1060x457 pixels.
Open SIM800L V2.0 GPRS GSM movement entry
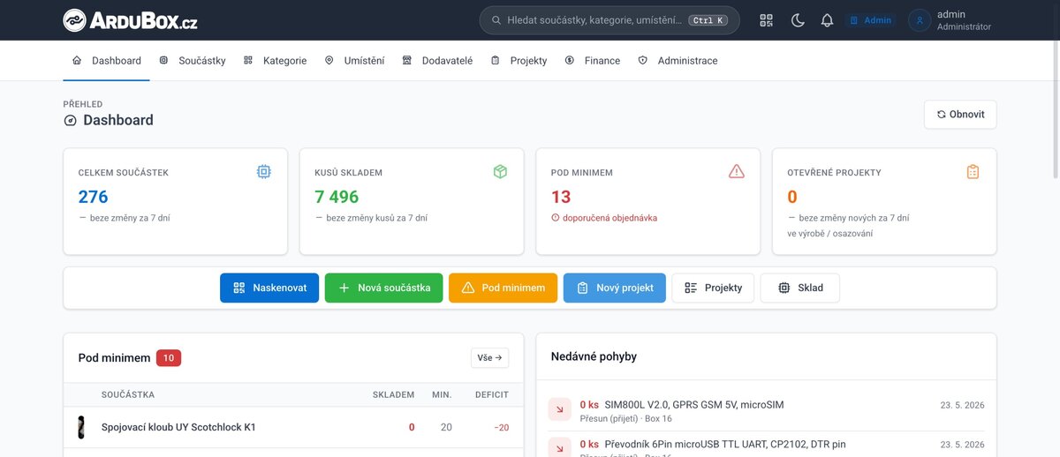pos(767,410)
